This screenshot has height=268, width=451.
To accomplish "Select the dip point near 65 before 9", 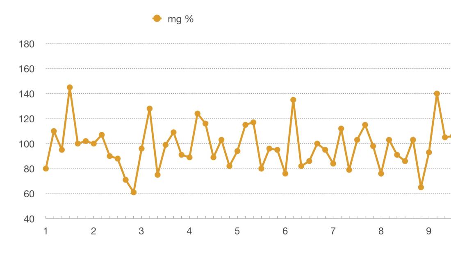I will pyautogui.click(x=421, y=187).
